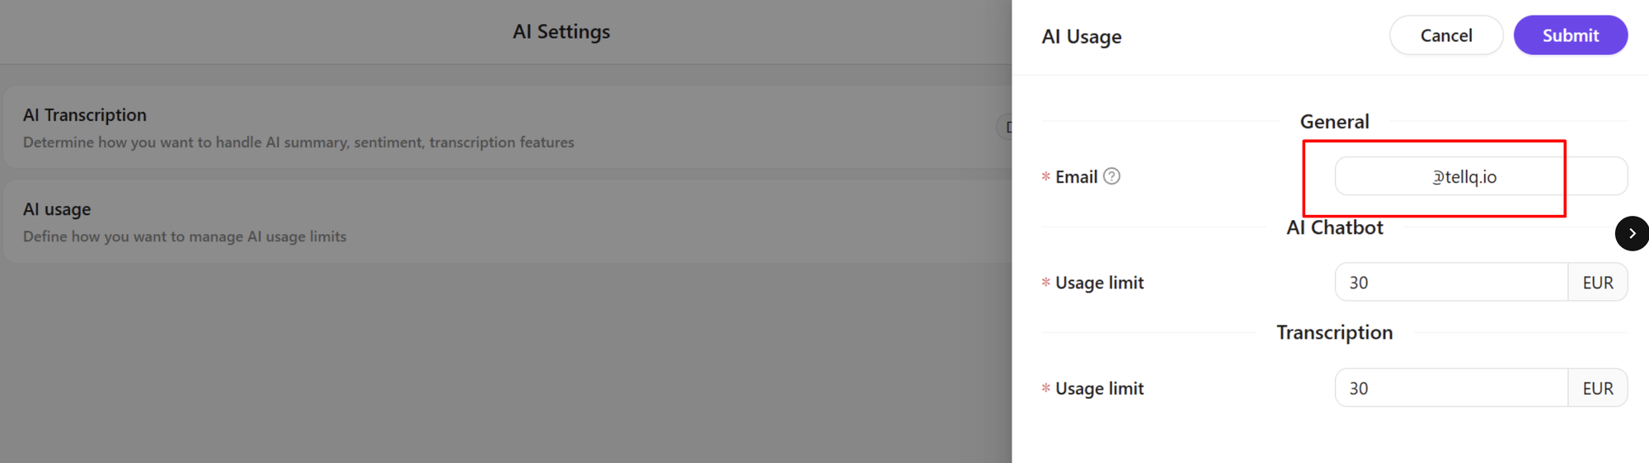Image resolution: width=1649 pixels, height=463 pixels.
Task: Click the EUR suffix beside Transcription limit
Action: pyautogui.click(x=1598, y=388)
